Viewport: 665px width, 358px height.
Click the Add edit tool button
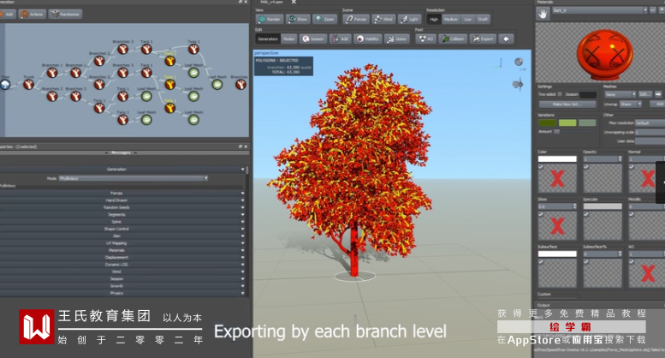[x=340, y=39]
